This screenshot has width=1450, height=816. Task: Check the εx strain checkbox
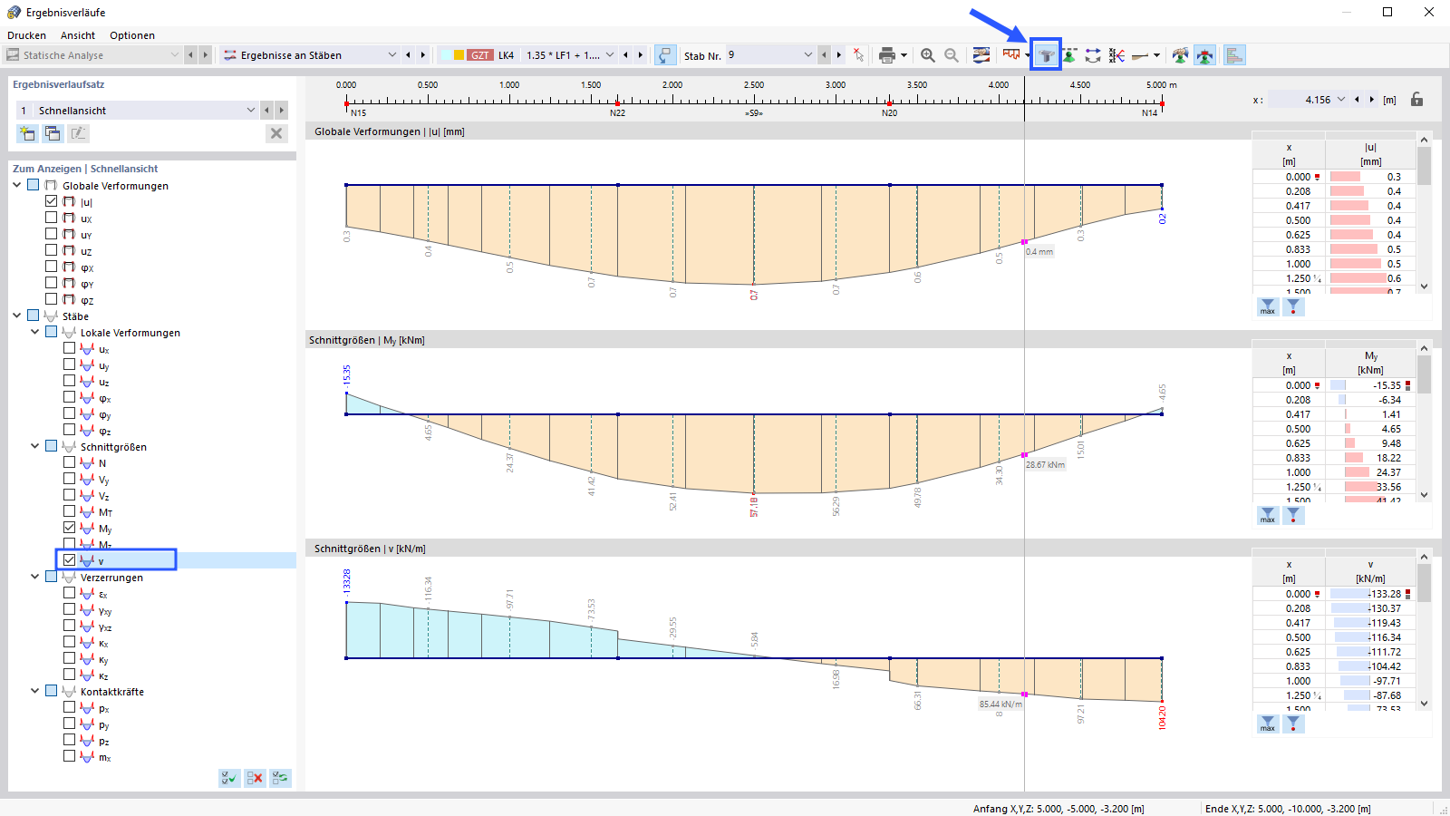70,593
